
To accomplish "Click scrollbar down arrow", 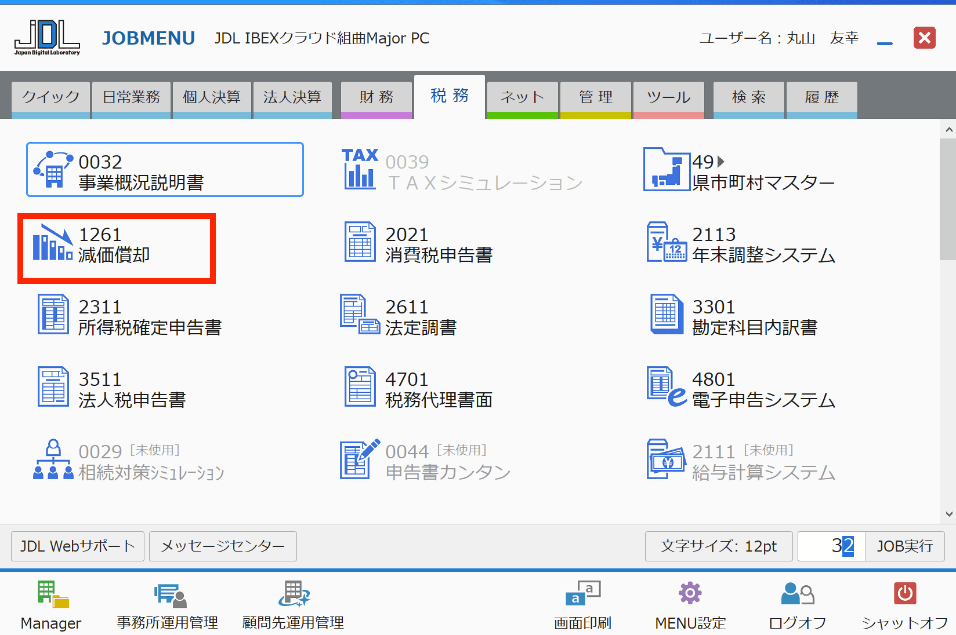I will [949, 514].
